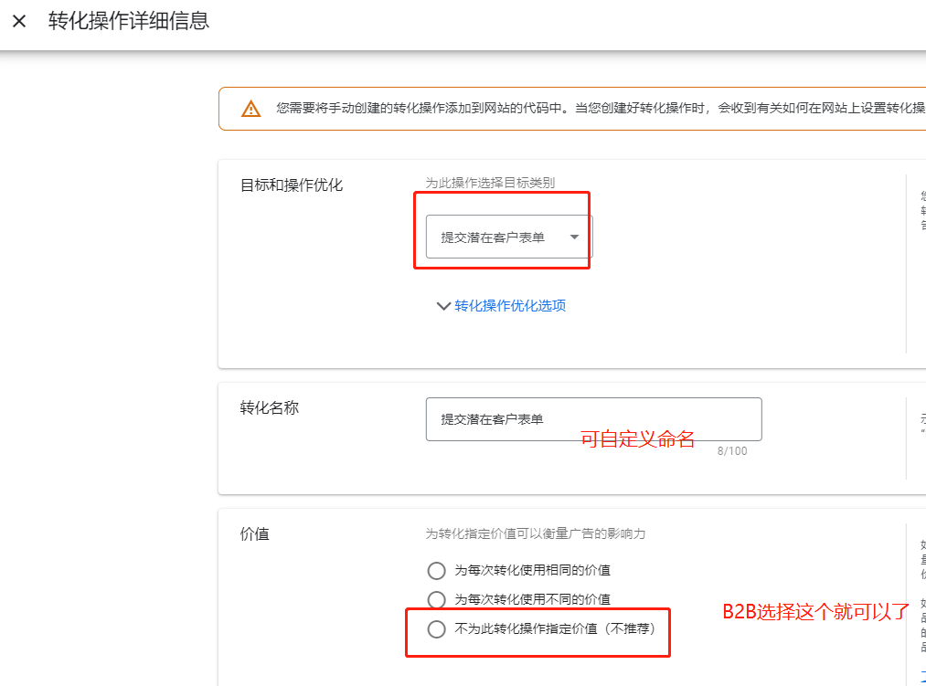Select radio 为每次转化使用相同的价值

436,571
